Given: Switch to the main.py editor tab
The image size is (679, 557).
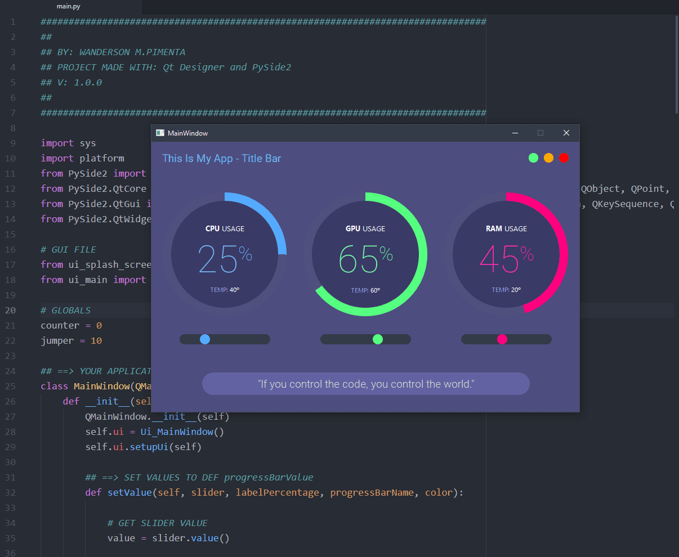Looking at the screenshot, I should (68, 7).
